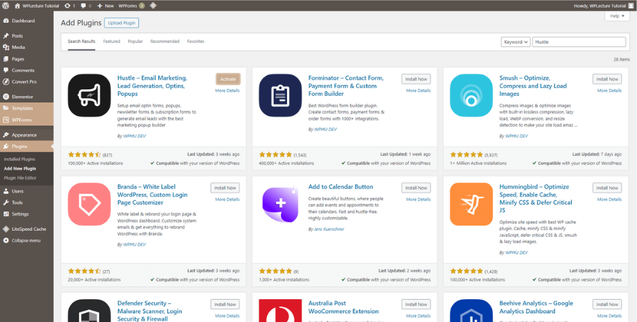Install the Hummingbird plugin
Image resolution: width=637 pixels, height=322 pixels.
607,188
